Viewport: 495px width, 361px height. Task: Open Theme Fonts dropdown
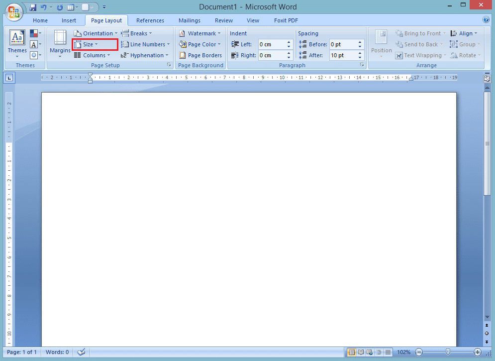(x=36, y=44)
